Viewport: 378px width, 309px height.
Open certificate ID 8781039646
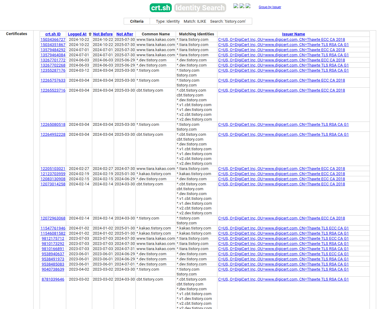pos(53,279)
